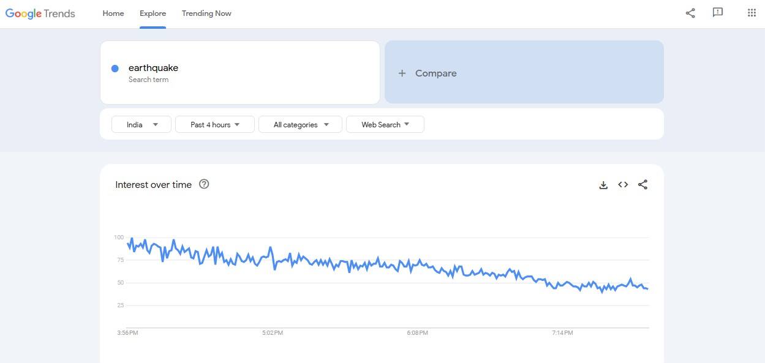Share the Interest over time chart

(x=643, y=185)
